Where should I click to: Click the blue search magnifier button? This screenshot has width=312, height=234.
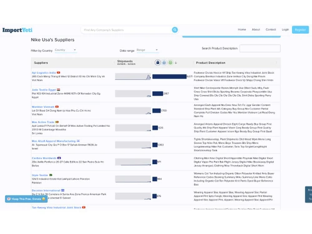175,30
